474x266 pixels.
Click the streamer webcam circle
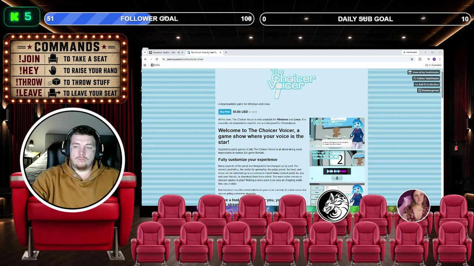tap(72, 160)
